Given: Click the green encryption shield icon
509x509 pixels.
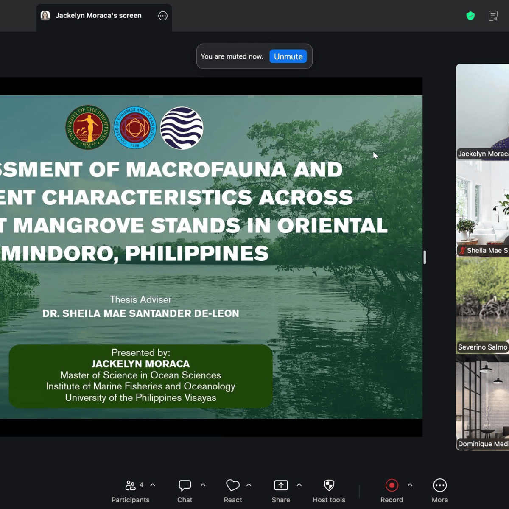Looking at the screenshot, I should point(470,16).
